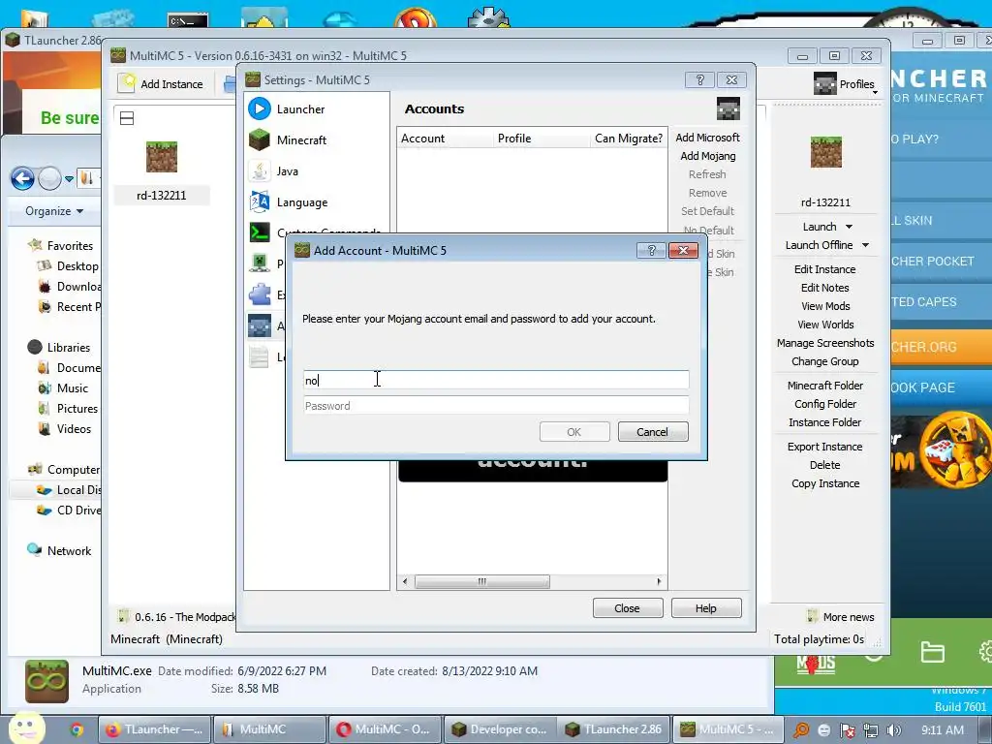The width and height of the screenshot is (992, 744).
Task: Click the scrollbar left arrow in Accounts list
Action: [x=406, y=581]
